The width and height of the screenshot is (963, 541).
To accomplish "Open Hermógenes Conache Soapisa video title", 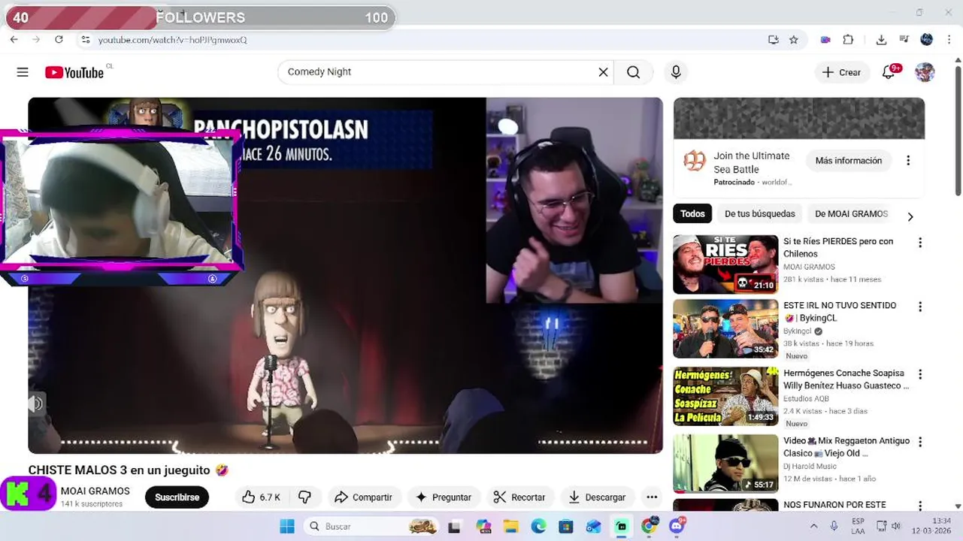I will pos(846,379).
